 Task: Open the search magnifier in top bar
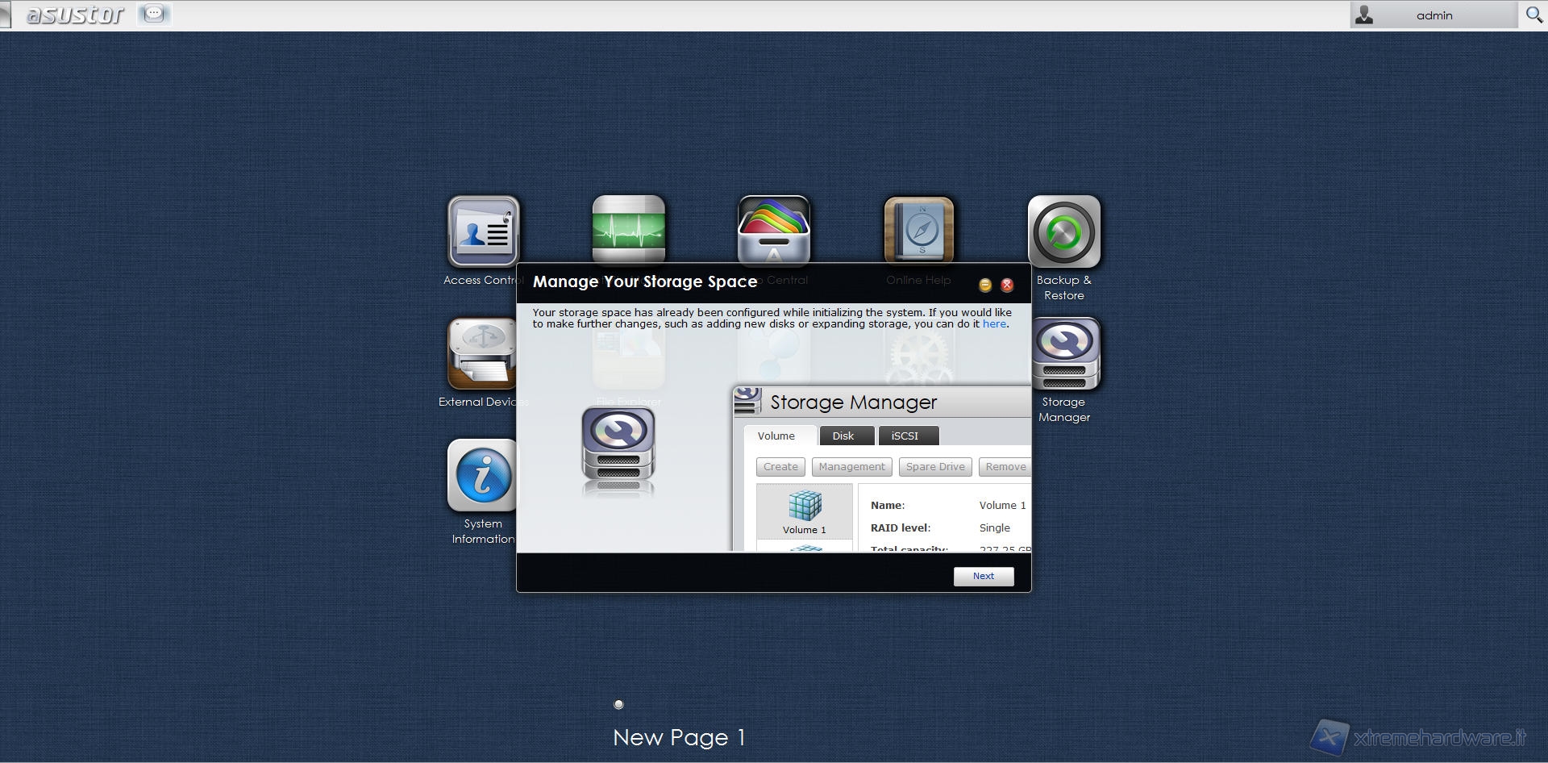pos(1533,15)
